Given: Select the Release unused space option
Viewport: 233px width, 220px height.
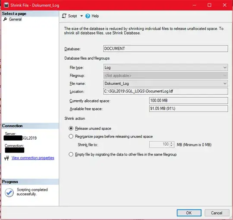Looking at the screenshot, I should [x=71, y=128].
